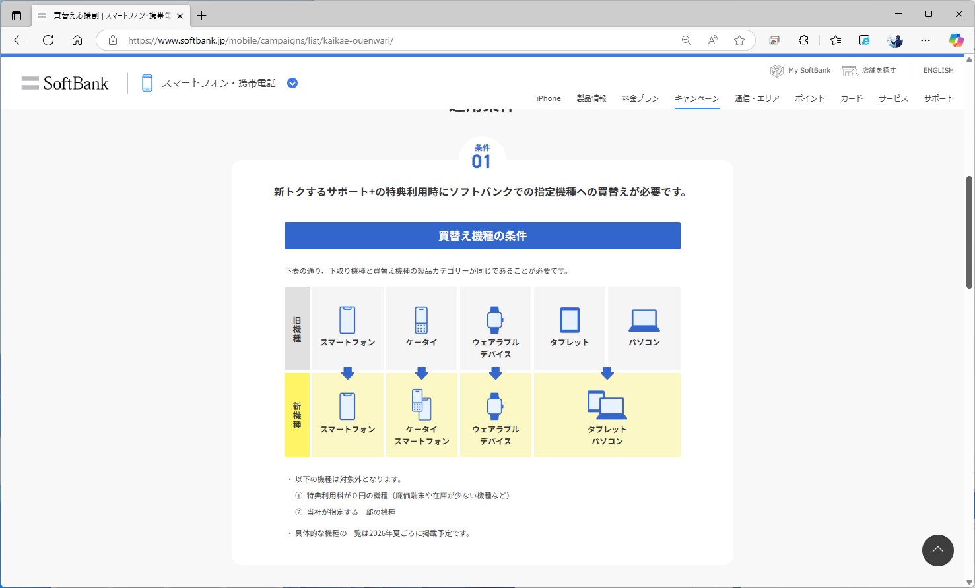Reload the page with Refresh icon
This screenshot has height=588, width=975.
click(x=48, y=40)
